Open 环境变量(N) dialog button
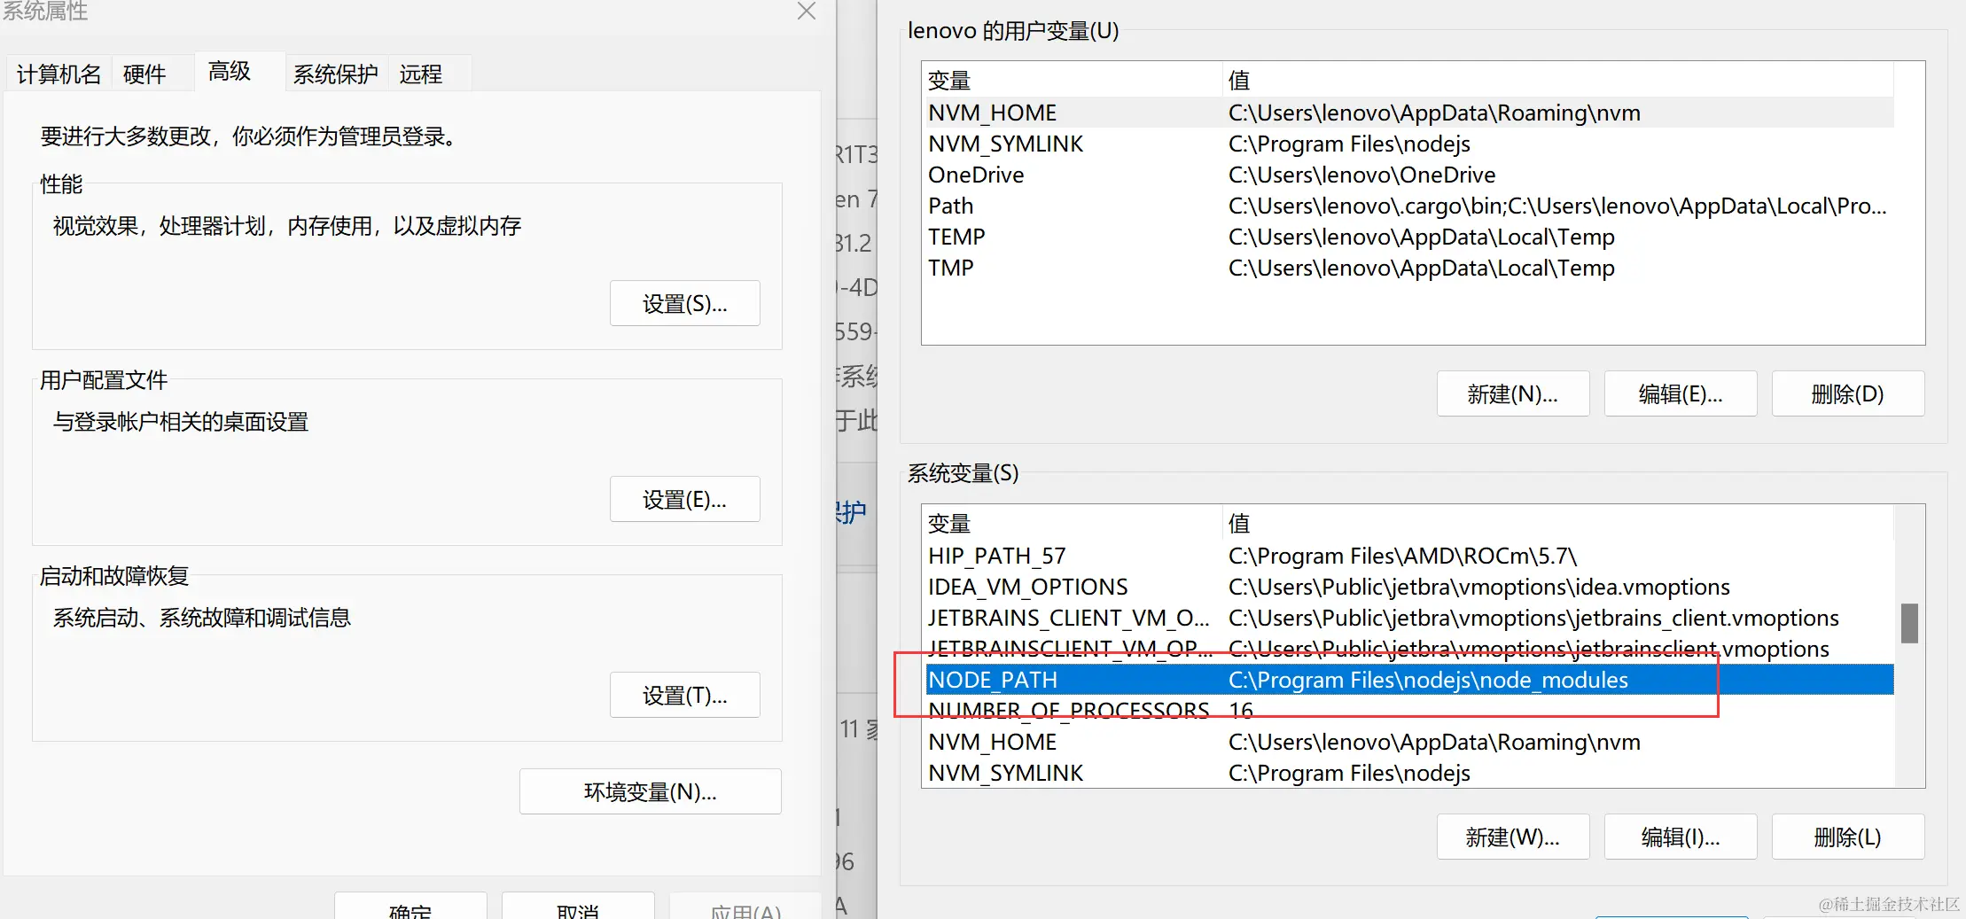This screenshot has height=919, width=1966. [650, 791]
